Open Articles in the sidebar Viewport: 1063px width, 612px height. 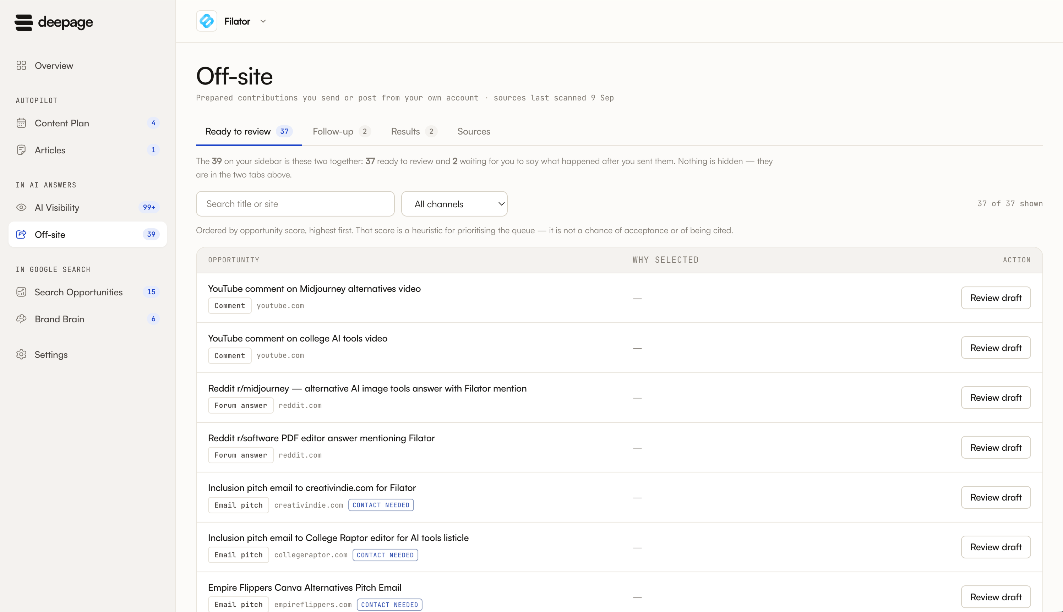tap(87, 150)
